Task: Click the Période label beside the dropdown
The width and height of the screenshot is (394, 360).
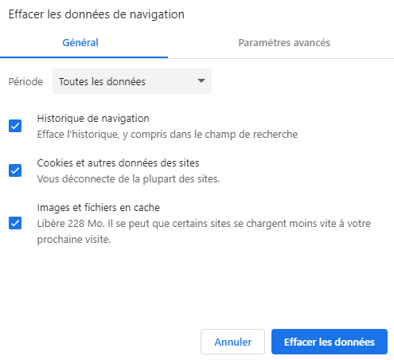Action: click(25, 81)
